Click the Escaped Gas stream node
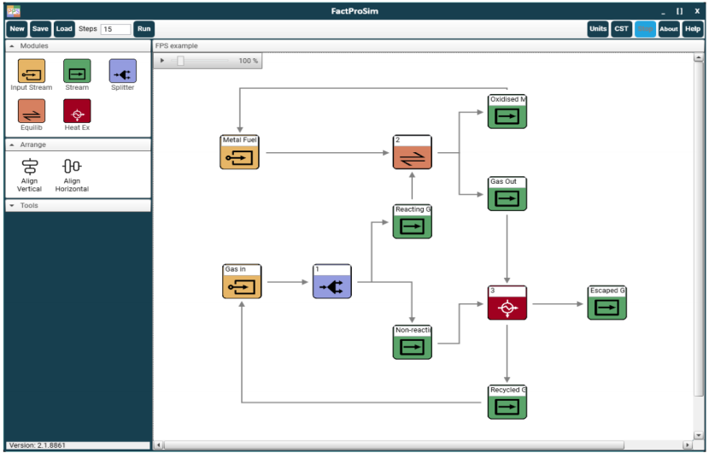This screenshot has height=453, width=709. coord(607,308)
